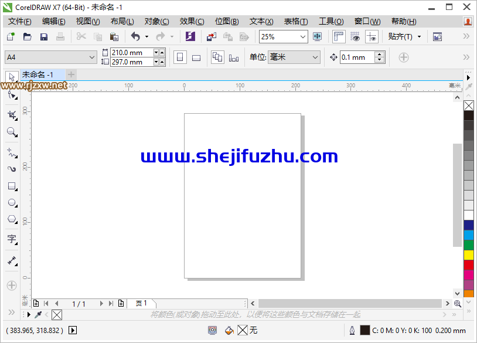
Task: Toggle the color proofing icon in status bar
Action: tap(212, 330)
